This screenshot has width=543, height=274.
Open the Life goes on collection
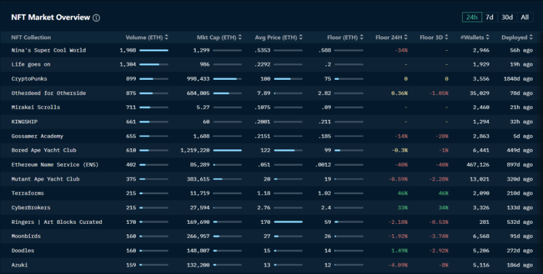pyautogui.click(x=31, y=64)
